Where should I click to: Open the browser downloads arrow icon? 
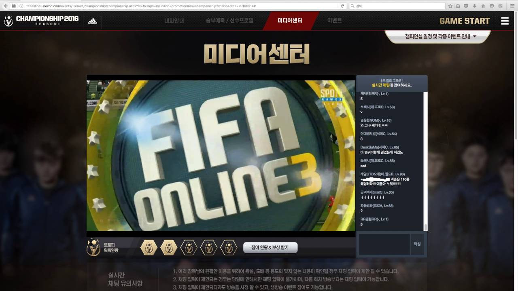tap(474, 6)
